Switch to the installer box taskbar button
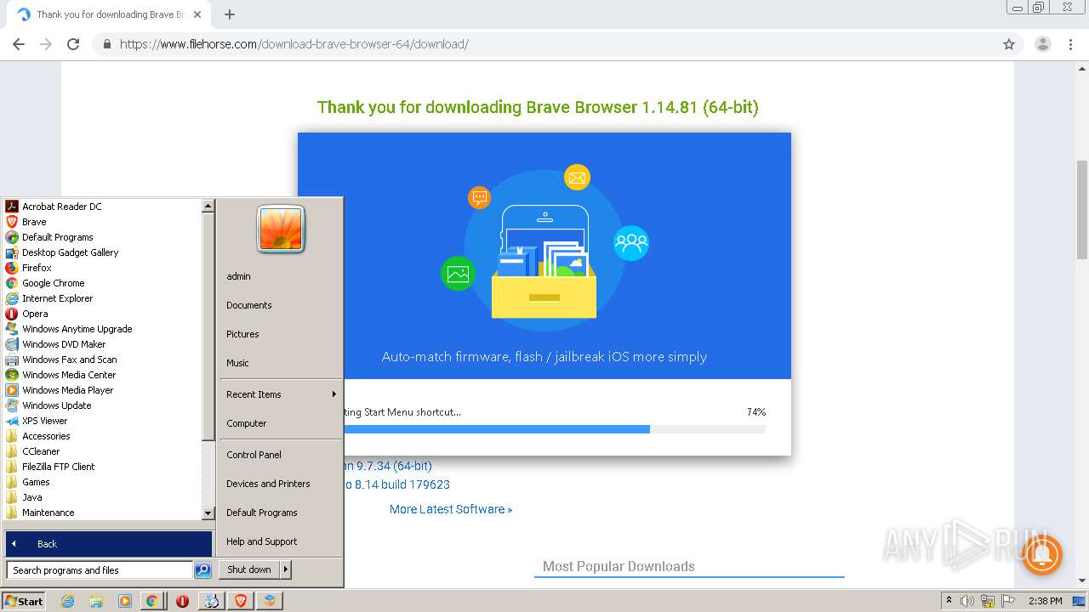The image size is (1089, 612). 269,601
